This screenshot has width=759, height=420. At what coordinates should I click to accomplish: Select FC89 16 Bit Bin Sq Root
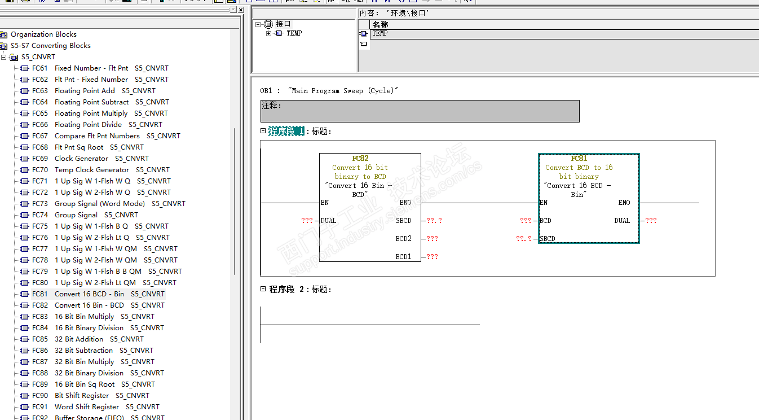[94, 384]
